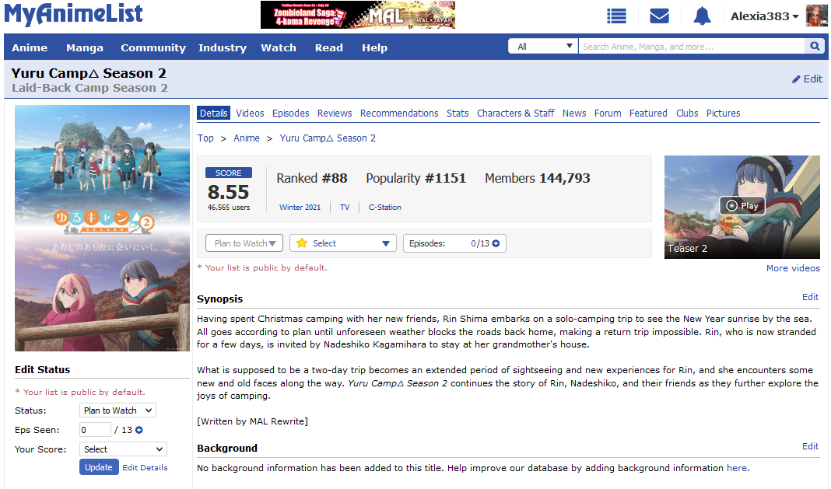831x489 pixels.
Task: Click the TV type link
Action: (x=345, y=207)
